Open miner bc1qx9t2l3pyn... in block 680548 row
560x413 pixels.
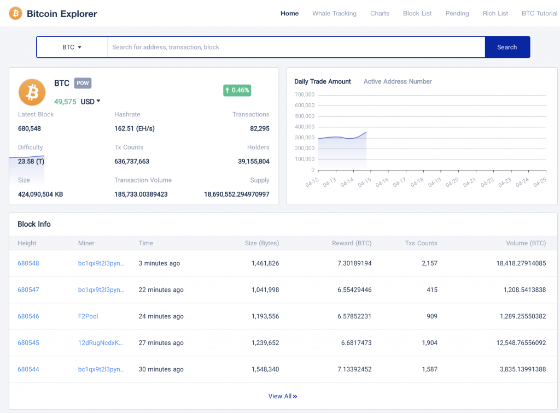101,263
